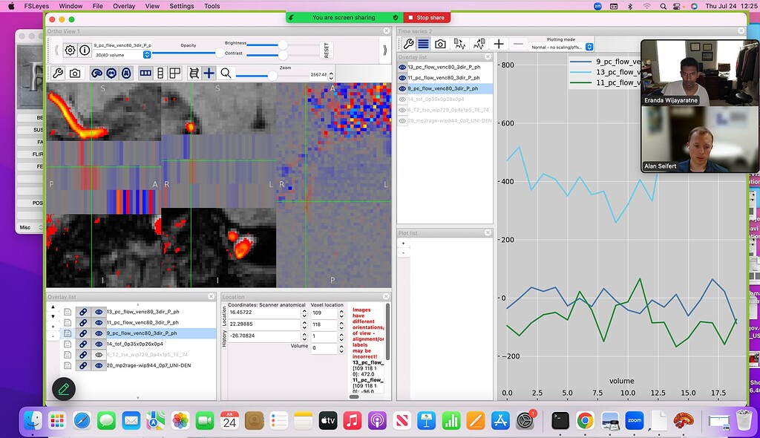This screenshot has height=438, width=760.
Task: Take a screenshot with the Ortho View camera icon
Action: [75, 74]
